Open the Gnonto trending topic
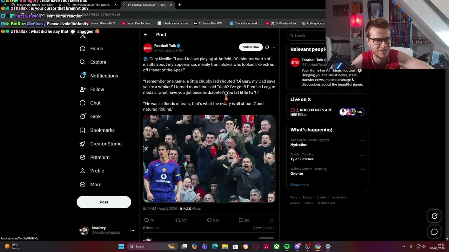 [297, 174]
